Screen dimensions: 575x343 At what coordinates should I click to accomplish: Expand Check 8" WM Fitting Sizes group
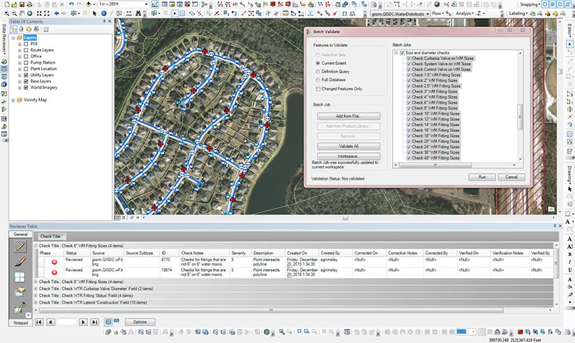(x=36, y=282)
